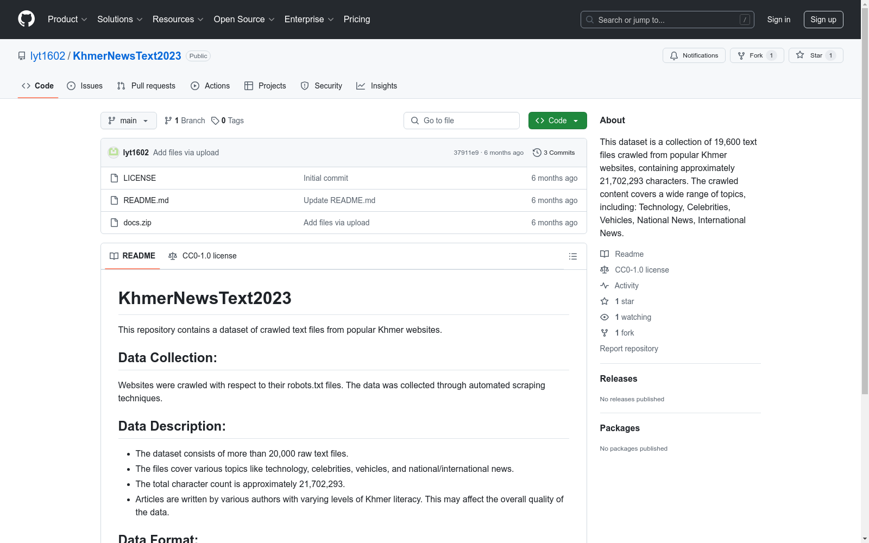Click the Packages heading
The height and width of the screenshot is (543, 869).
(x=620, y=428)
